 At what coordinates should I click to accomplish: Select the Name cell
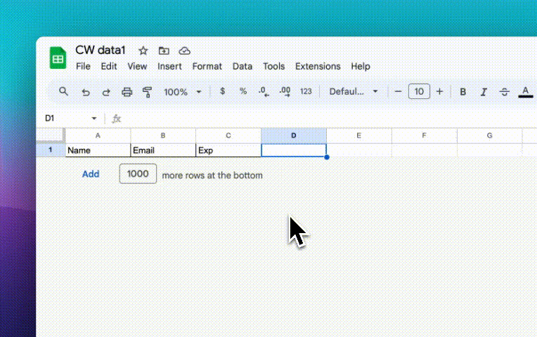[98, 150]
